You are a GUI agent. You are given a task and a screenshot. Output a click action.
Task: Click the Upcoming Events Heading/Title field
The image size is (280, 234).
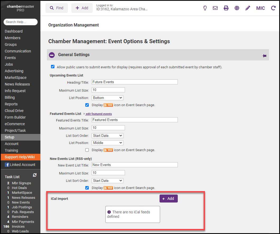135,82
